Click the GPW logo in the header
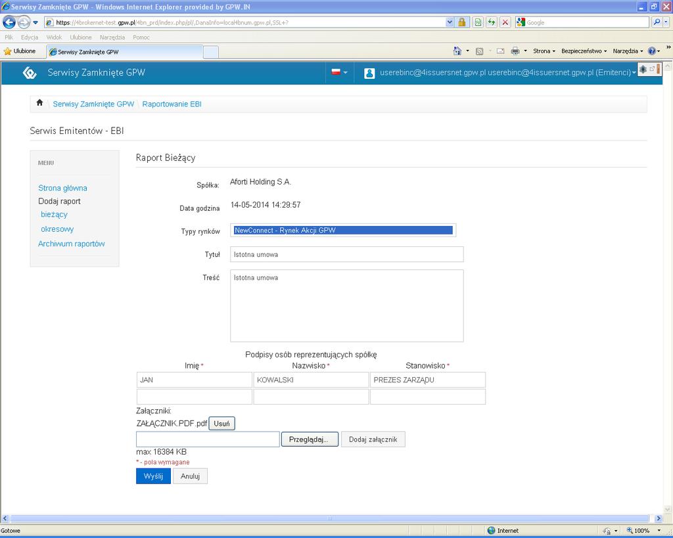 (30, 72)
